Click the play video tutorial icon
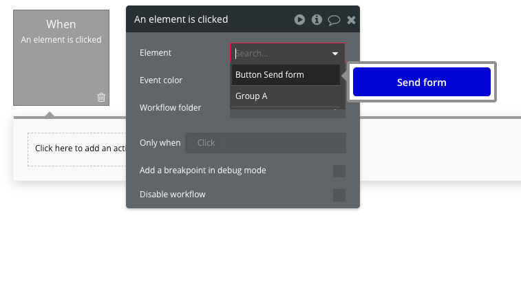521x286 pixels. click(x=299, y=20)
